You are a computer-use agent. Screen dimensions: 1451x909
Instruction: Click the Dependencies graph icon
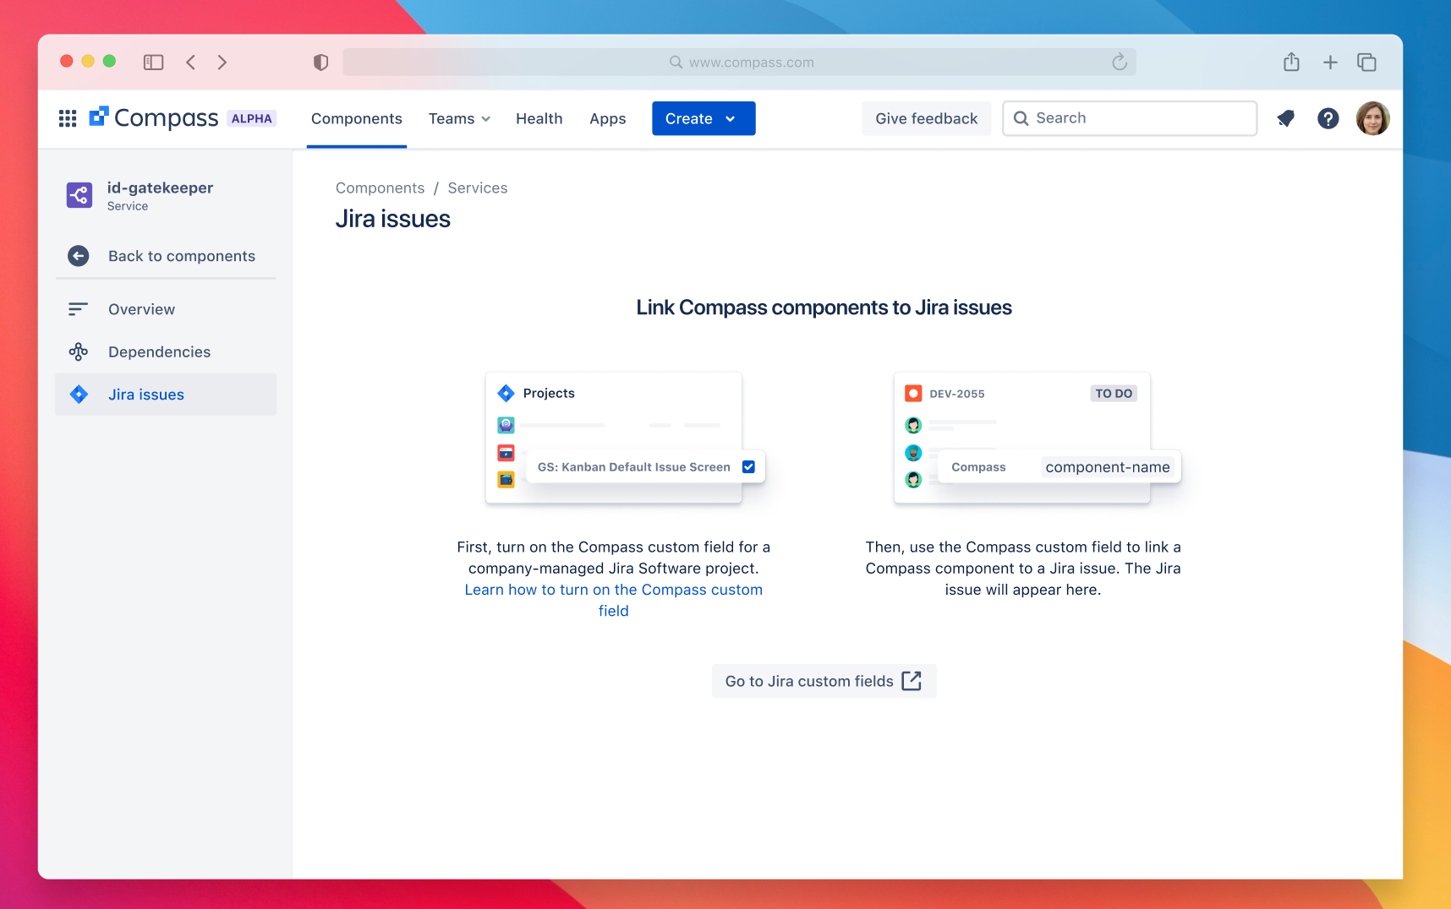[x=78, y=351]
